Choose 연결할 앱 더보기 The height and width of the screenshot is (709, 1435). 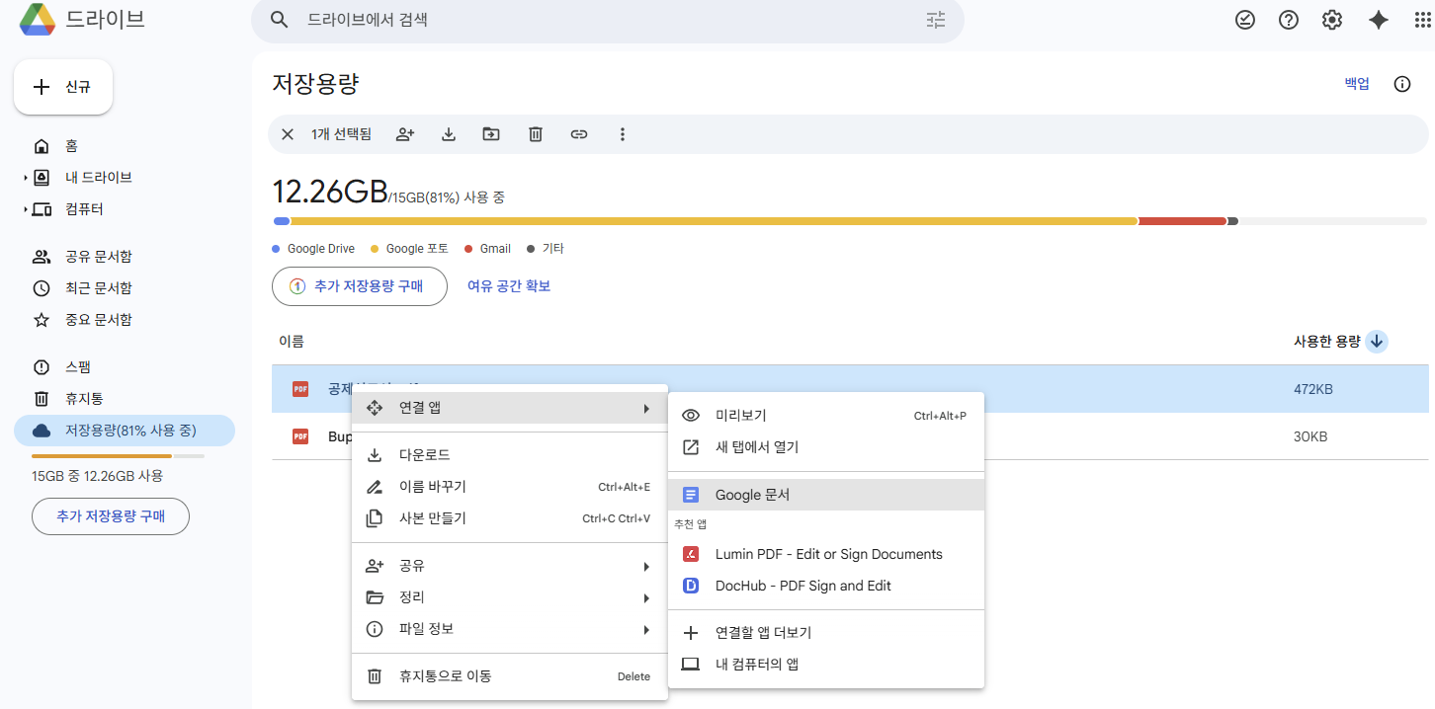coord(826,633)
